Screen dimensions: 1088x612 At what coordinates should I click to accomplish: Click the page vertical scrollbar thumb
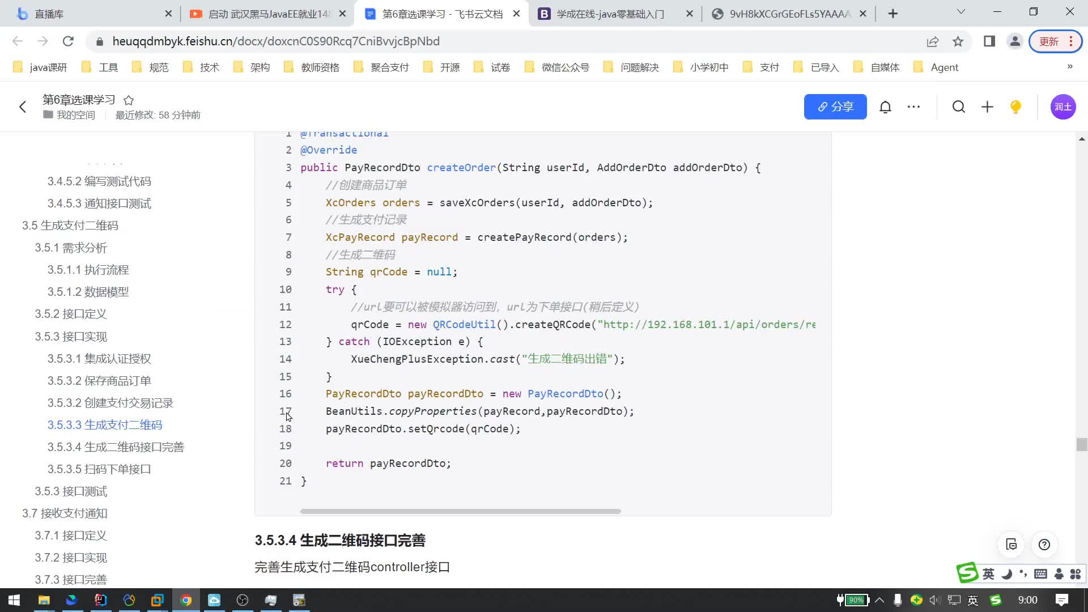click(x=1082, y=444)
